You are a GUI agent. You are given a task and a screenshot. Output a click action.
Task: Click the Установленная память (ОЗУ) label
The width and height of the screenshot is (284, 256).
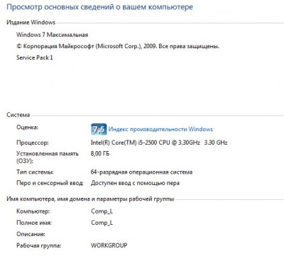[x=48, y=157]
